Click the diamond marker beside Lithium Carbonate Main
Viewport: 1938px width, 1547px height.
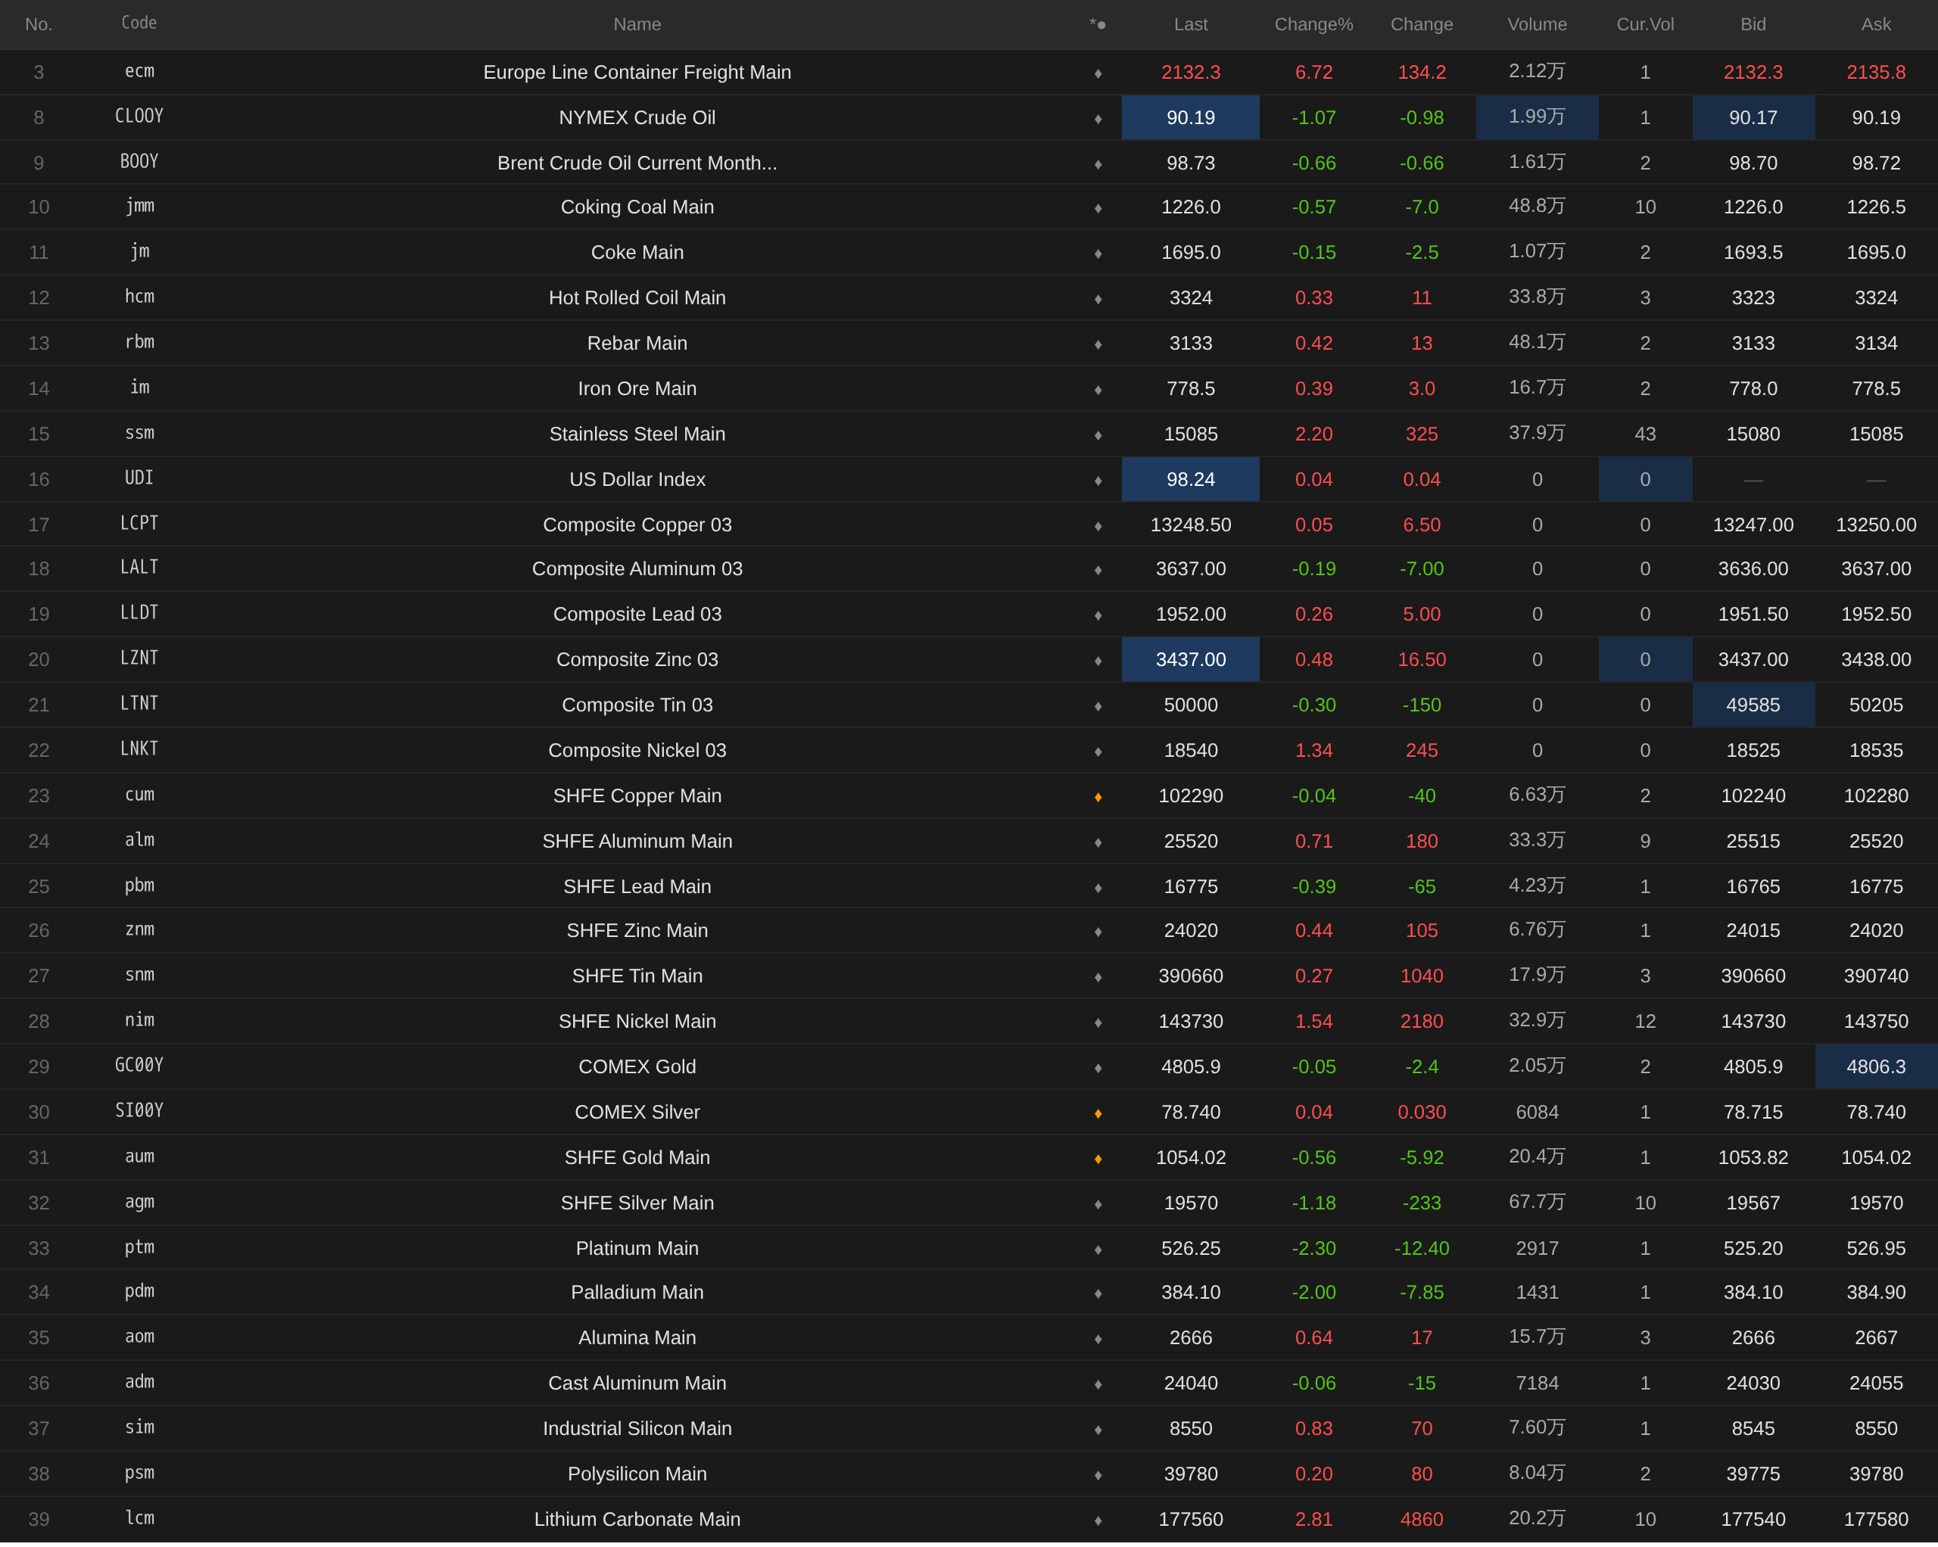(1098, 1521)
